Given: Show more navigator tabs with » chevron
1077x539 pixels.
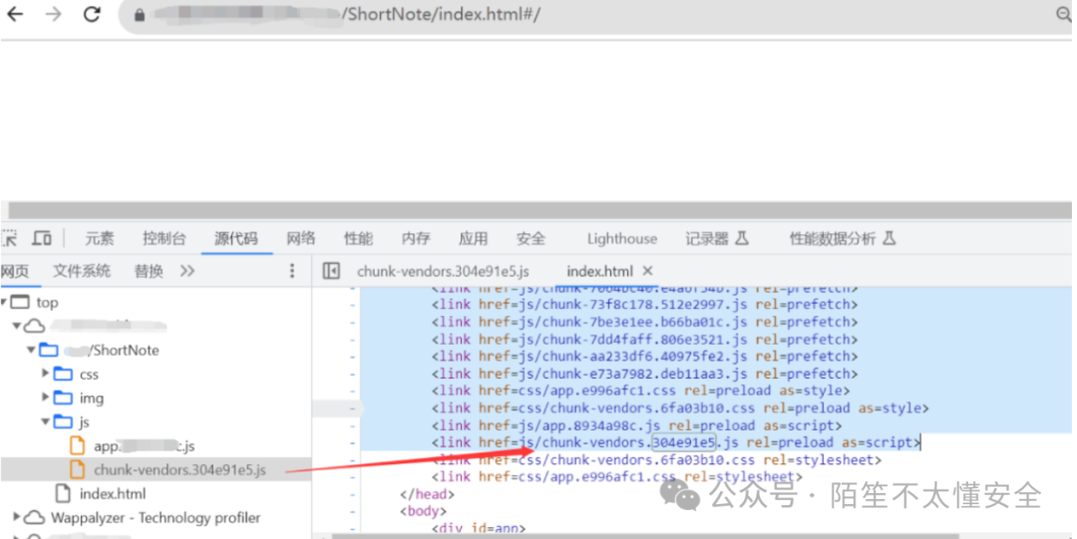Looking at the screenshot, I should [x=187, y=271].
